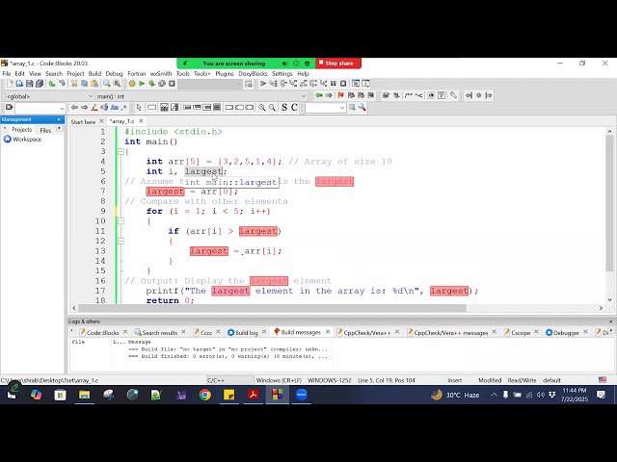Screen dimensions: 617x462
Task: Collapse for loop fold on line 10
Action: (x=121, y=221)
